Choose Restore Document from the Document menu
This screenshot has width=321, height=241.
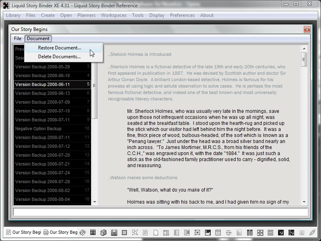[59, 48]
